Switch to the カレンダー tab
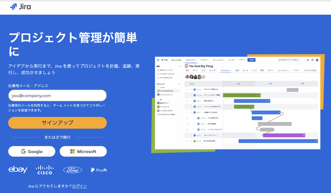This screenshot has width=331, height=193. click(x=213, y=70)
